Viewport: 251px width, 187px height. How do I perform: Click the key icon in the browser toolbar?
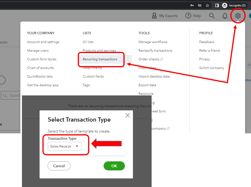click(x=193, y=5)
